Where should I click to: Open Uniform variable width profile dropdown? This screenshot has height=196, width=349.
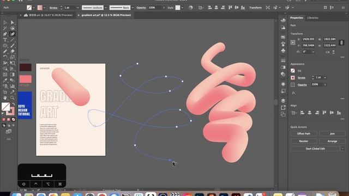point(106,8)
